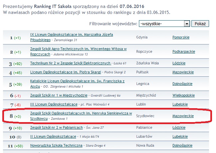Click the address text pl. Plac Wolności 4
This screenshot has width=216, height=153.
pos(95,105)
